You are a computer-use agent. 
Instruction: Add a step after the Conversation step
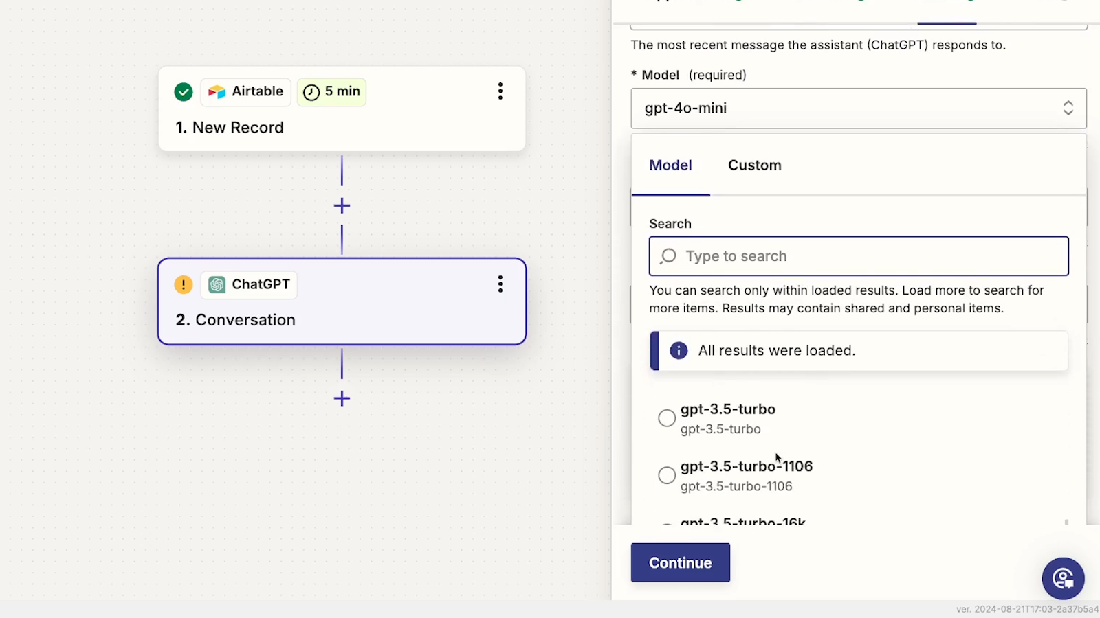click(342, 398)
